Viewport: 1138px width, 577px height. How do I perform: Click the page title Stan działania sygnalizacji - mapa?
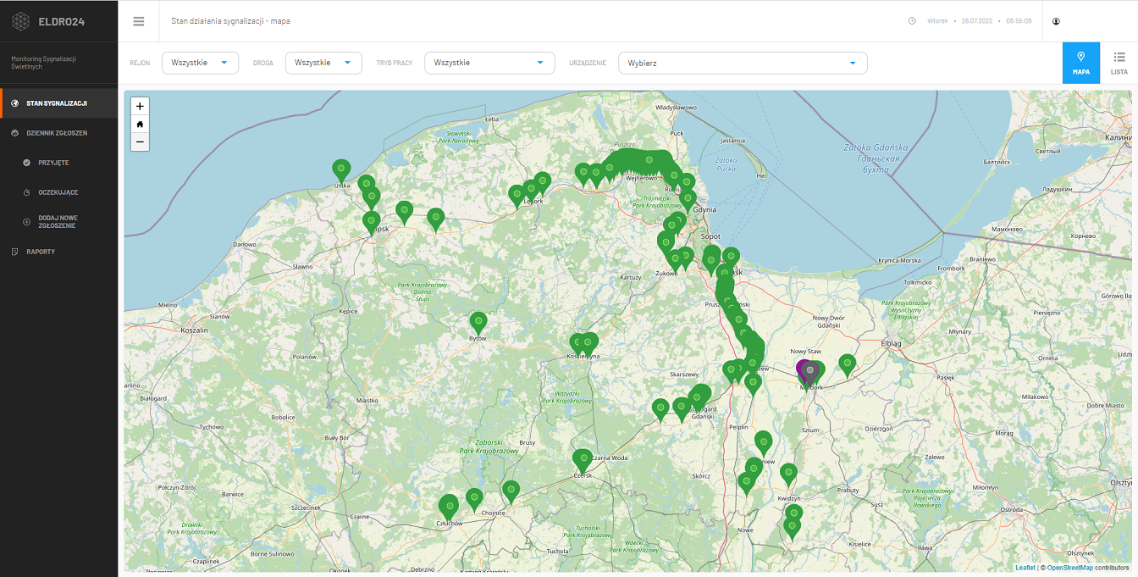click(x=230, y=20)
